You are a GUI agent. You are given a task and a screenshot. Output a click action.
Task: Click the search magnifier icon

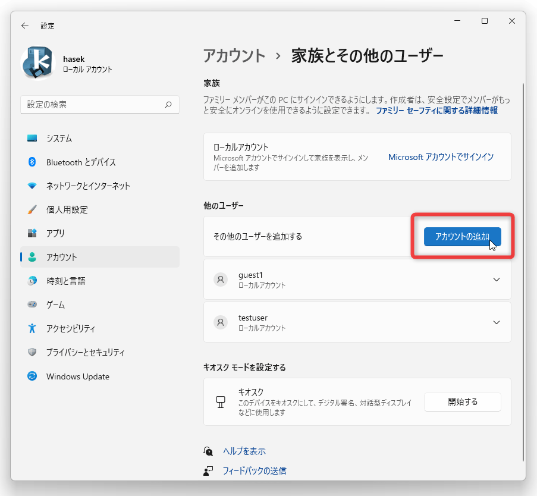pos(168,105)
